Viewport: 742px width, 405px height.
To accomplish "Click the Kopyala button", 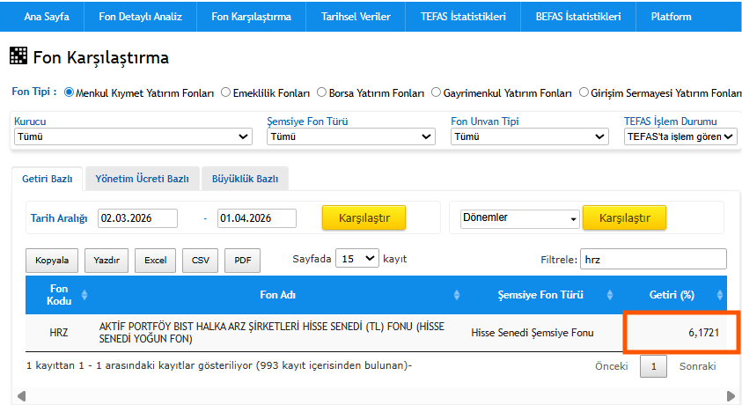I will click(x=52, y=261).
